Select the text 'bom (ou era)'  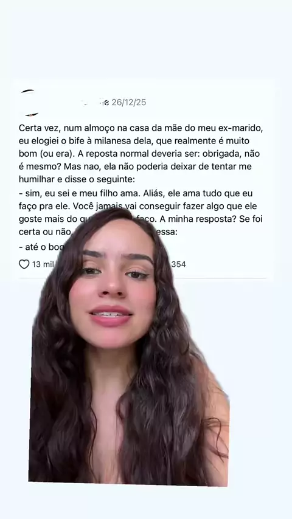[46, 154]
